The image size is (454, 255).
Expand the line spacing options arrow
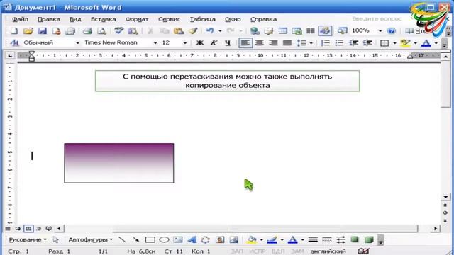311,43
